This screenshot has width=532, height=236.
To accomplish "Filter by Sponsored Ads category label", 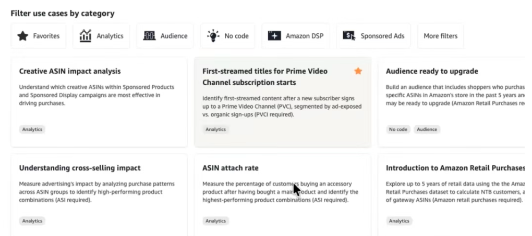I will (382, 36).
